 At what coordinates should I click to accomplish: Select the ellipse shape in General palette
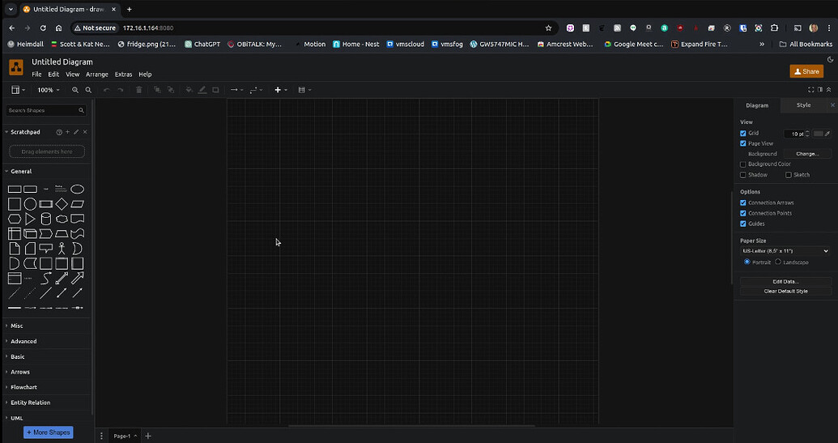(77, 189)
